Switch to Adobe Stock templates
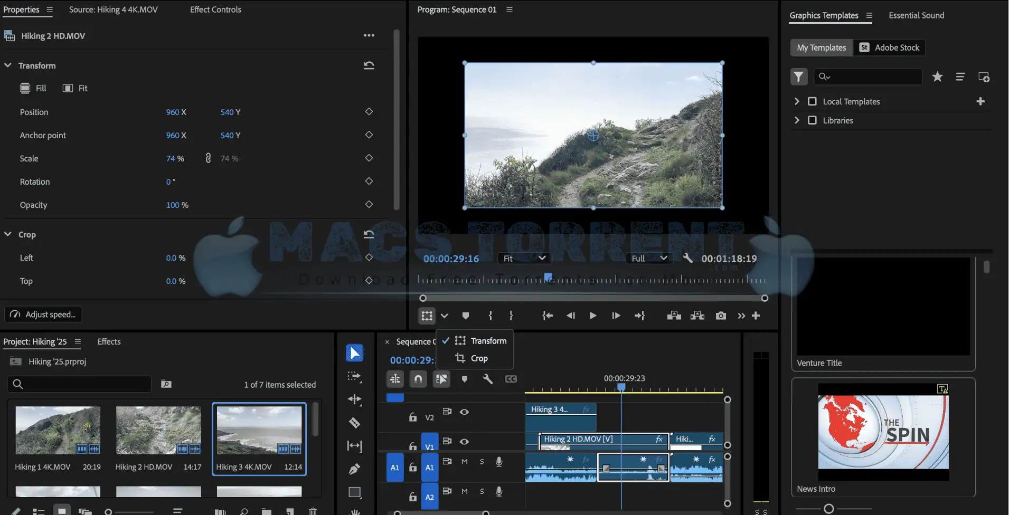The image size is (1009, 515). (x=889, y=47)
